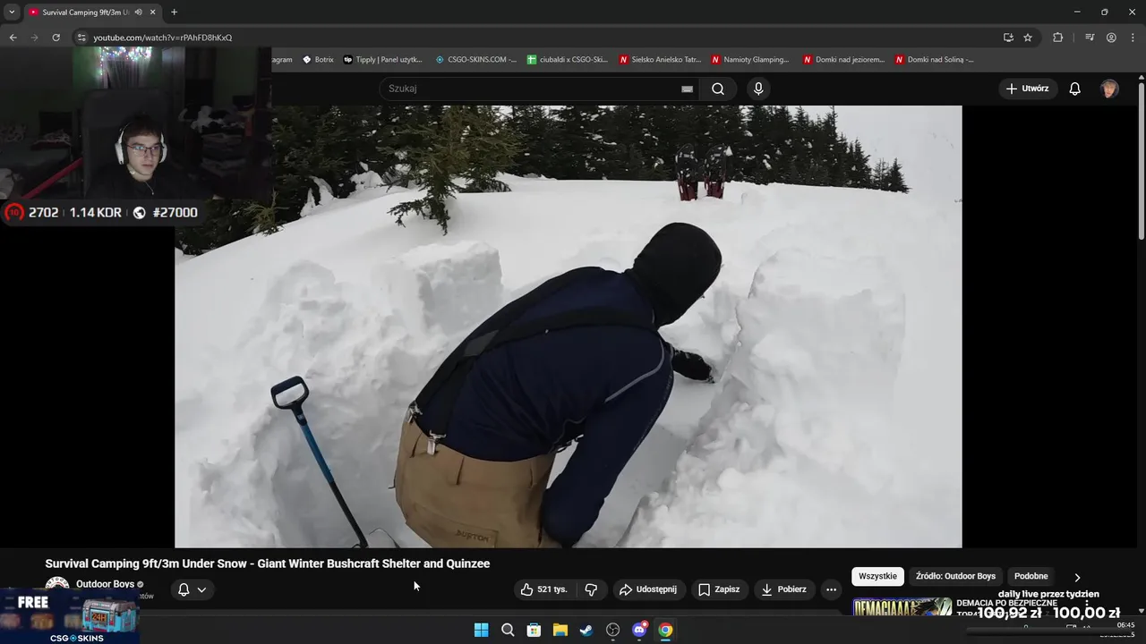Save video with the Zapisz button
Image resolution: width=1146 pixels, height=644 pixels.
719,589
